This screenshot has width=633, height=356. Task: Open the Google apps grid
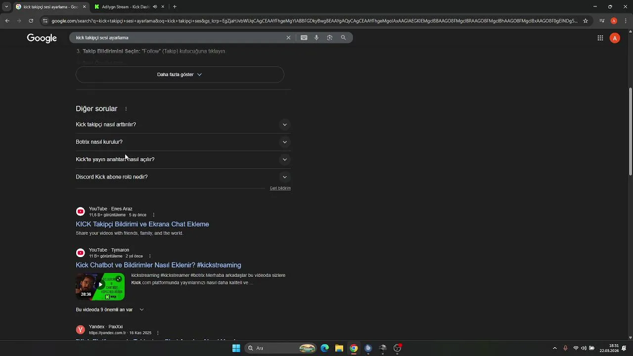tap(600, 38)
